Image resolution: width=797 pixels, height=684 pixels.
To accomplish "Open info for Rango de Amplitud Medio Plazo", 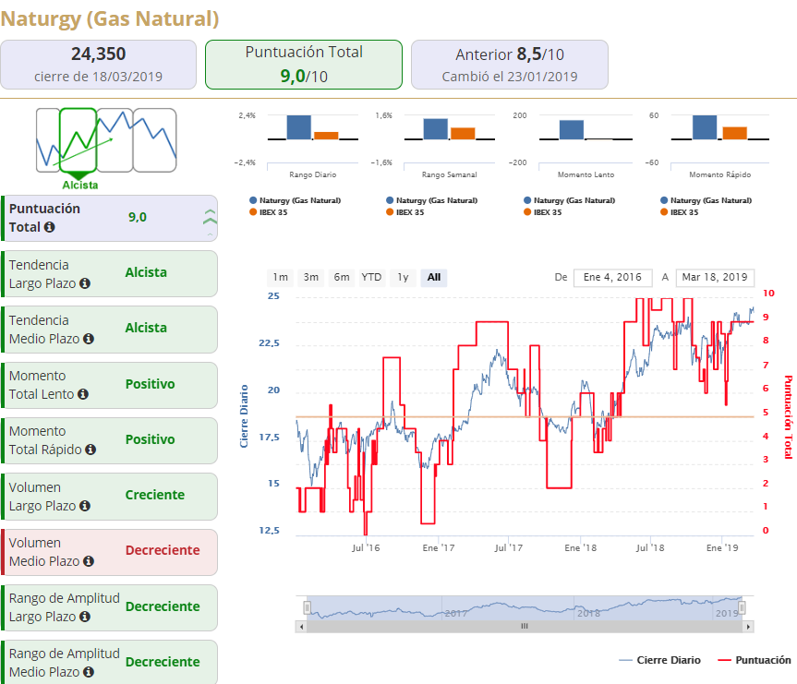I will click(89, 672).
